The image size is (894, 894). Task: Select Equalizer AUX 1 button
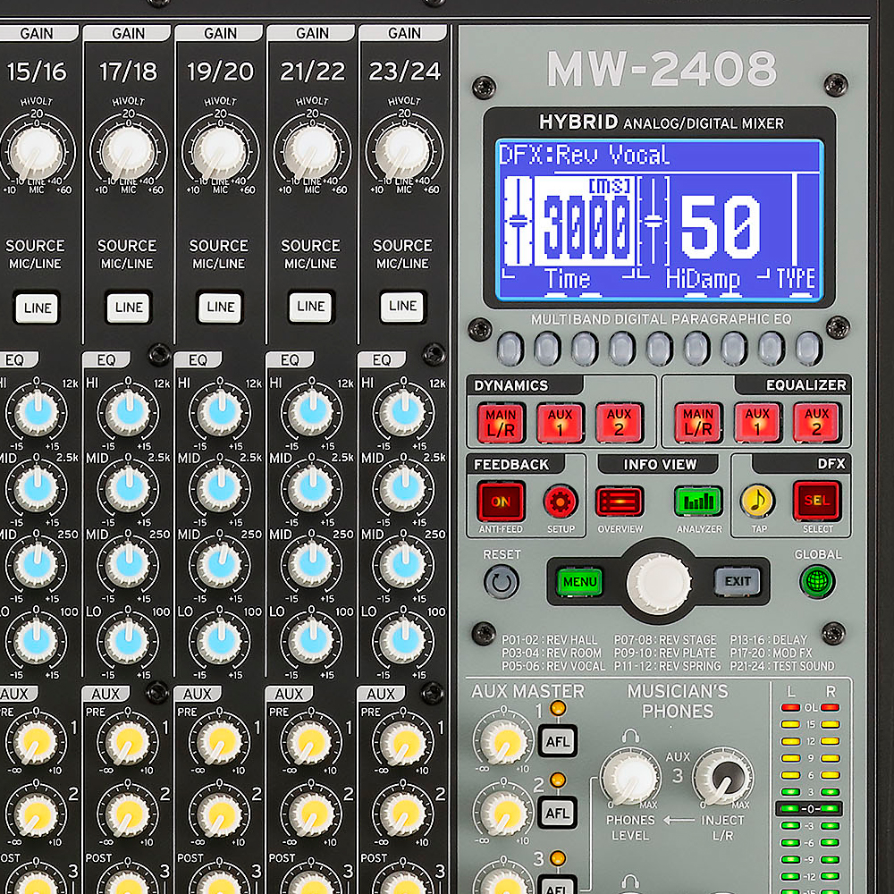[757, 423]
